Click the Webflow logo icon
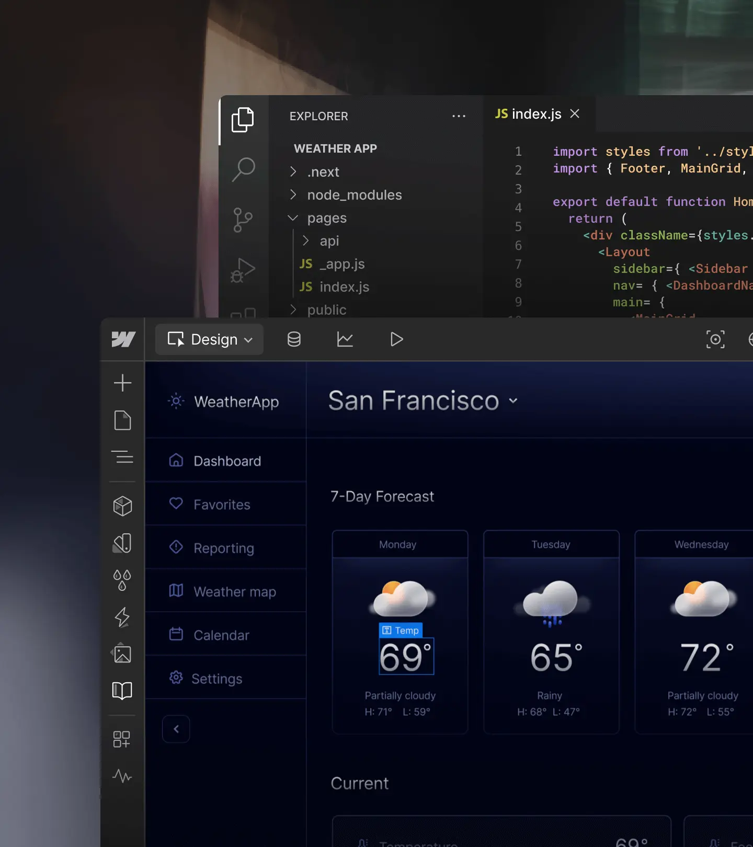 point(123,339)
